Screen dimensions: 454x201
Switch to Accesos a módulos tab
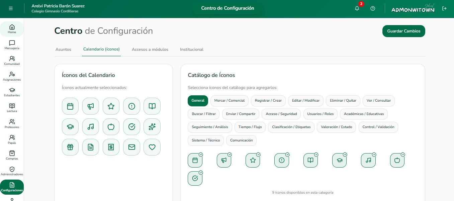(150, 49)
